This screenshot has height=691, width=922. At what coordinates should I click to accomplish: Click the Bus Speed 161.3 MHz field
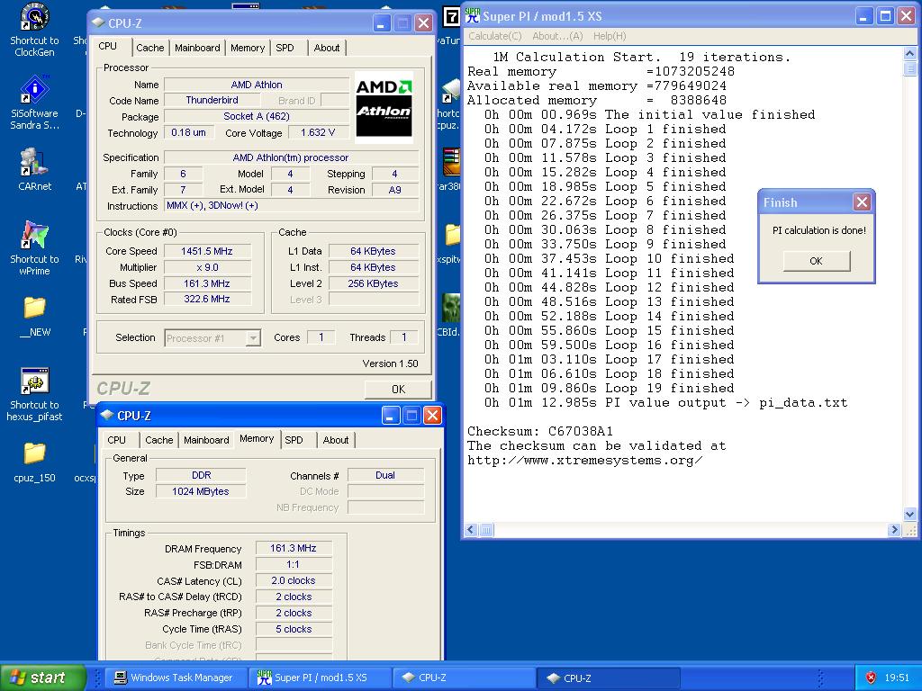coord(207,283)
